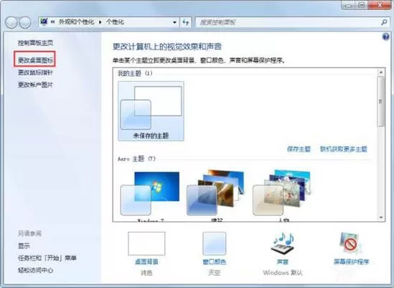Image resolution: width=394 pixels, height=288 pixels.
Task: Click 外观和个性化 breadcrumb in address bar
Action: (76, 22)
